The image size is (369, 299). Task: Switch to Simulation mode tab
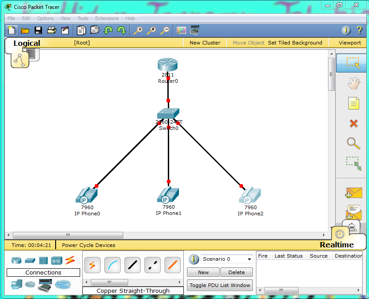pyautogui.click(x=352, y=226)
